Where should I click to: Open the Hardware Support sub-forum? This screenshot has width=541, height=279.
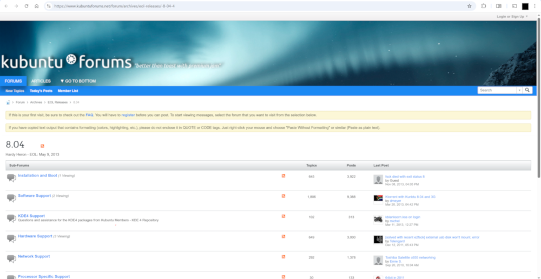point(35,236)
